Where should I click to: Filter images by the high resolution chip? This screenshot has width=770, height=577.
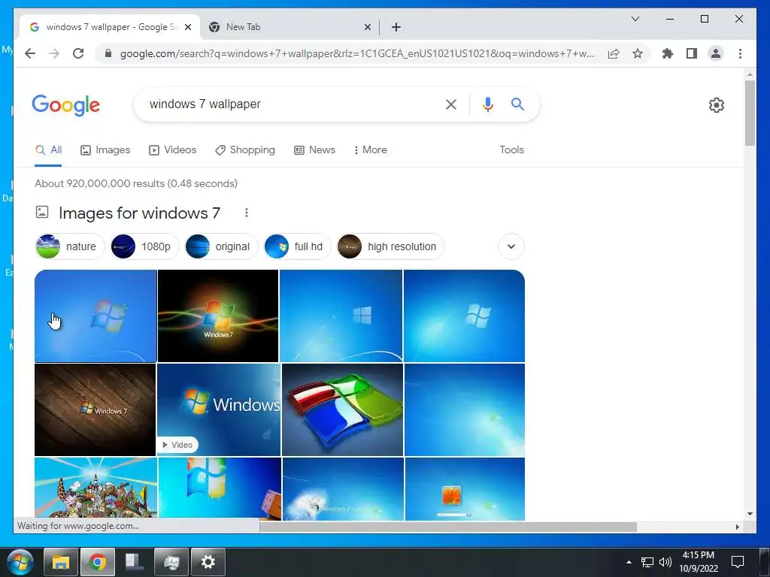390,246
